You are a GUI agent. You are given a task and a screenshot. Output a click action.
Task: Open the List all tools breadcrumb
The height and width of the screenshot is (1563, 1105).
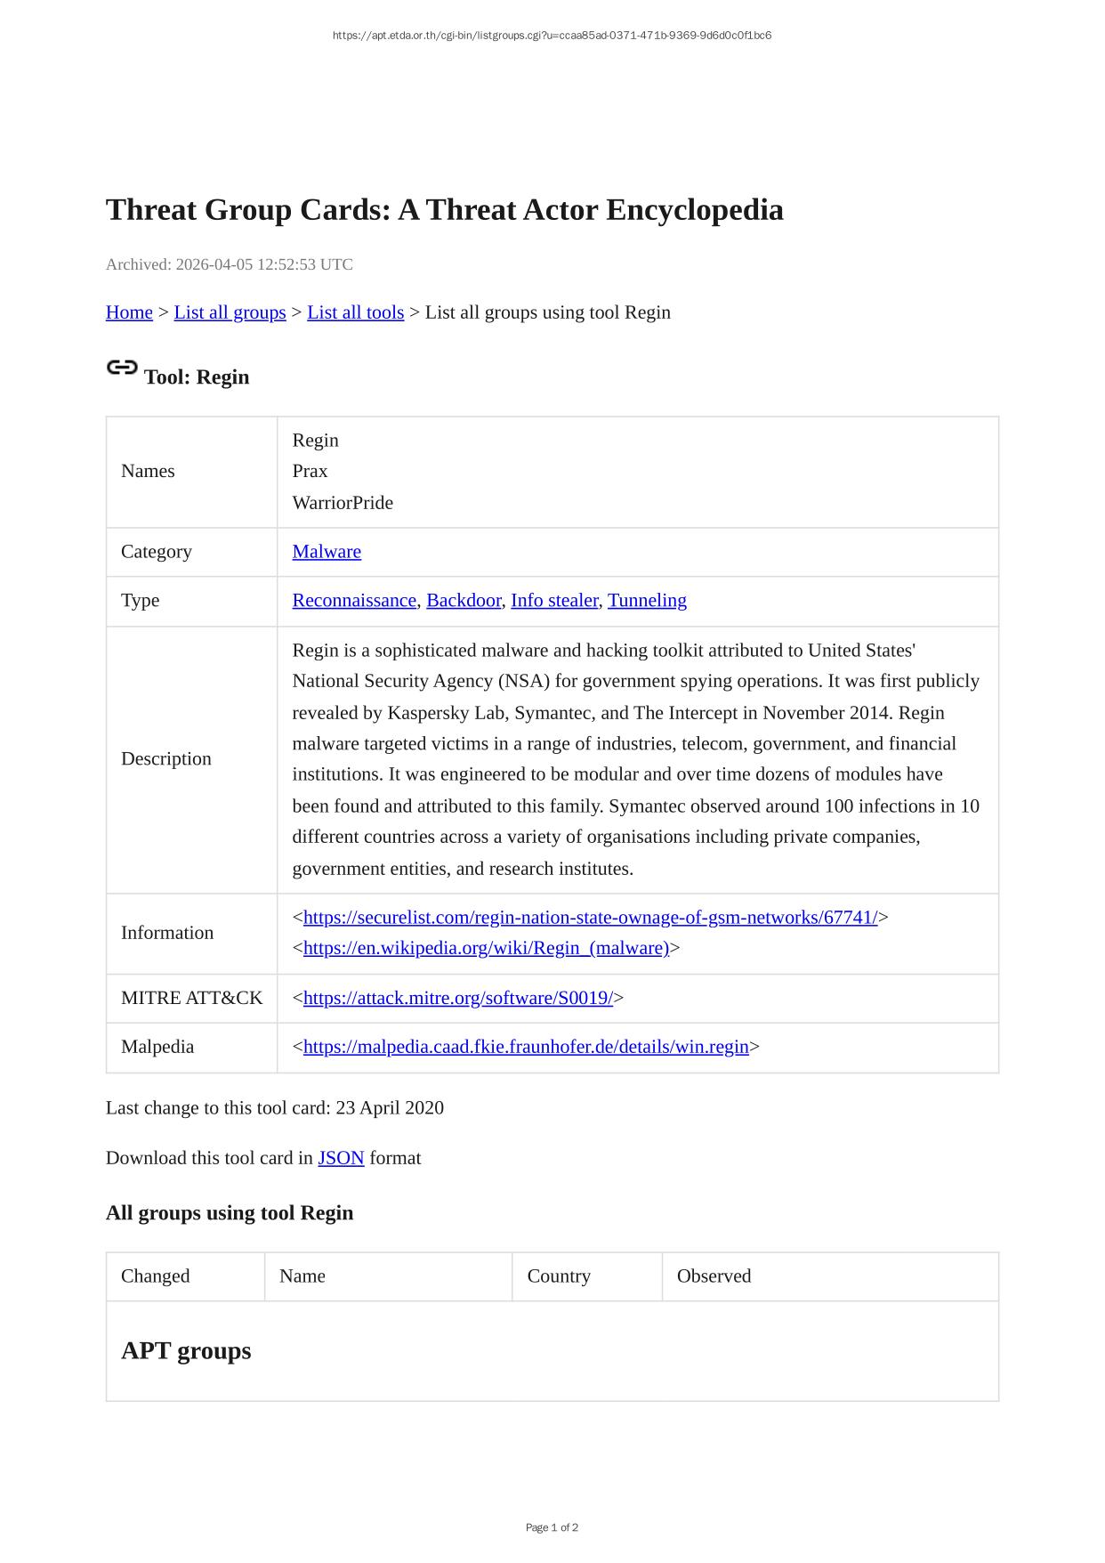(x=355, y=312)
